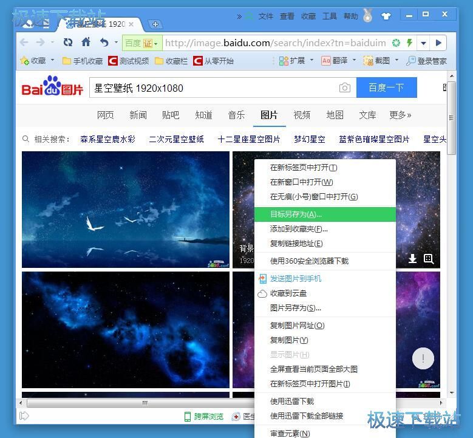473x438 pixels.
Task: Open the seagulls night sky thumbnail
Action: coord(126,210)
